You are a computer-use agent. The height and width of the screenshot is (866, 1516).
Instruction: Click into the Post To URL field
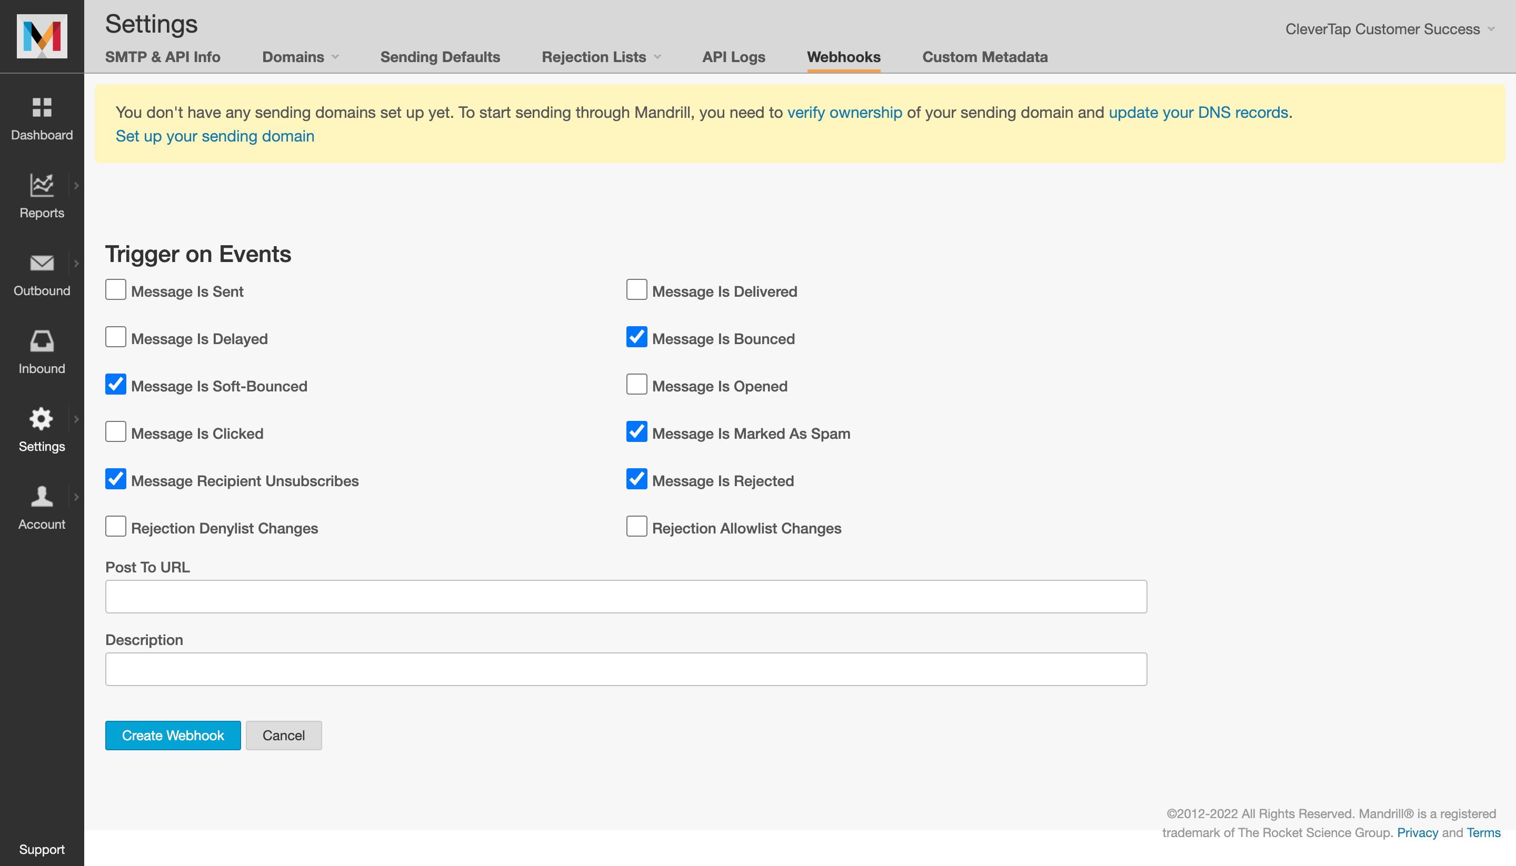(625, 596)
